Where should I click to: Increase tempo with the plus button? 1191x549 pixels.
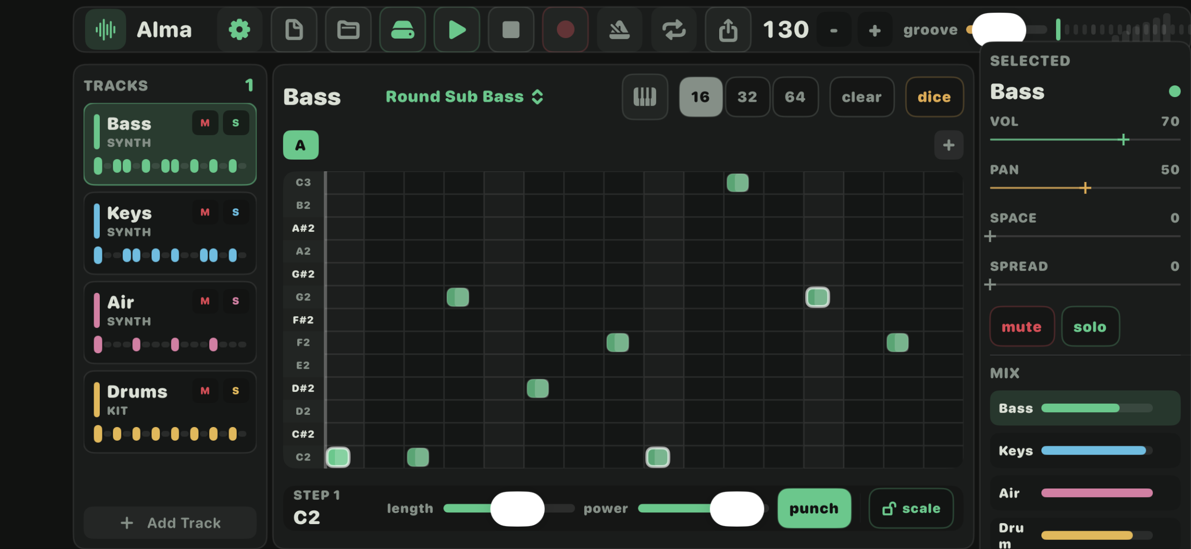point(874,30)
